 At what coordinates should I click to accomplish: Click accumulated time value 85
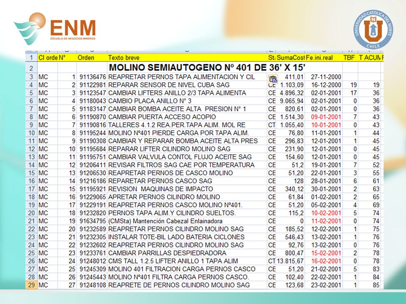pos(376,285)
